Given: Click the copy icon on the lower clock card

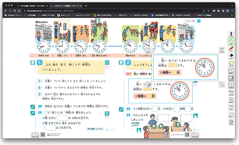Looking at the screenshot, I should (x=149, y=84).
